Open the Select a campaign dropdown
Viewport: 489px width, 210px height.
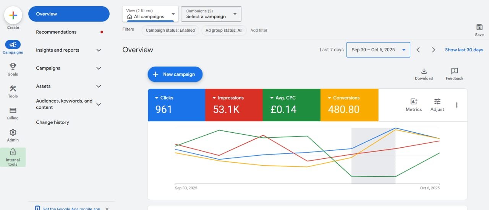pos(211,14)
